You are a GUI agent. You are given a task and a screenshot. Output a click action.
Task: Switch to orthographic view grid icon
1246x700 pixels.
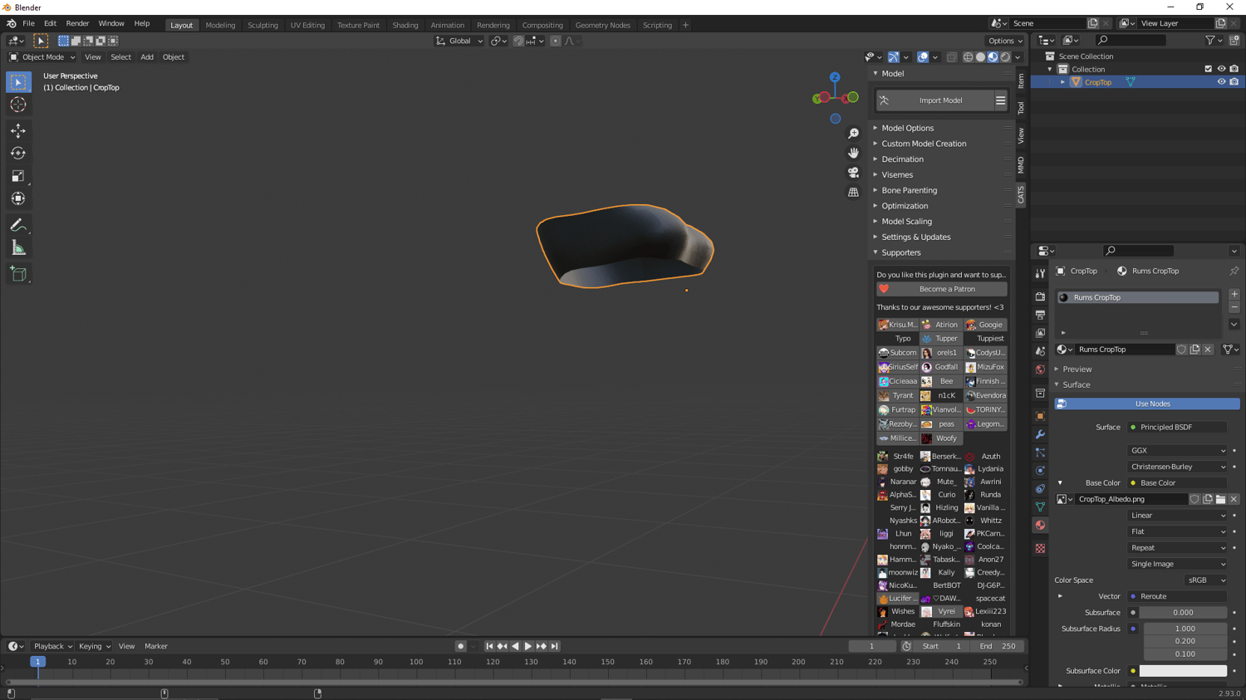tap(853, 192)
